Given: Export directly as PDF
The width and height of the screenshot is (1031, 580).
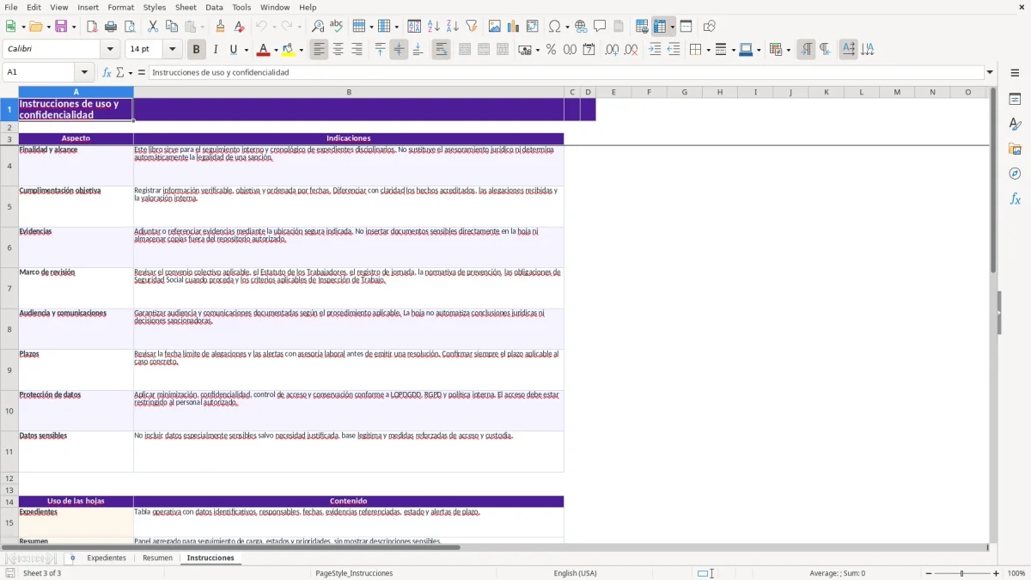Looking at the screenshot, I should [x=92, y=27].
